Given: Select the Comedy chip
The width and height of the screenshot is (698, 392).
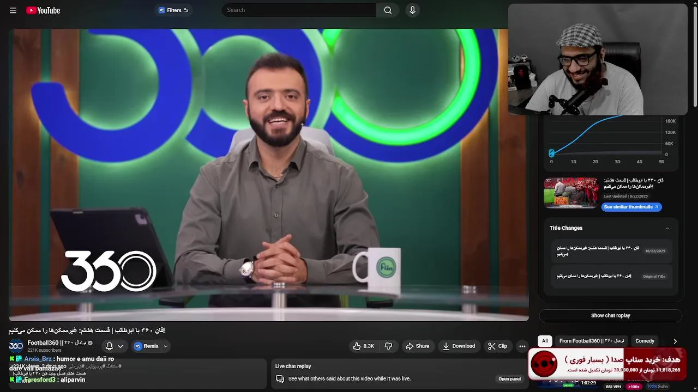Looking at the screenshot, I should (645, 341).
